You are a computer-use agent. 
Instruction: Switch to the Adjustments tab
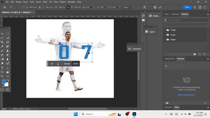169,59
